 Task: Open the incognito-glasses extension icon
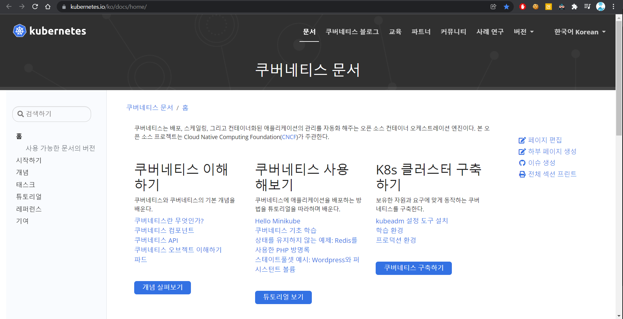click(x=562, y=6)
